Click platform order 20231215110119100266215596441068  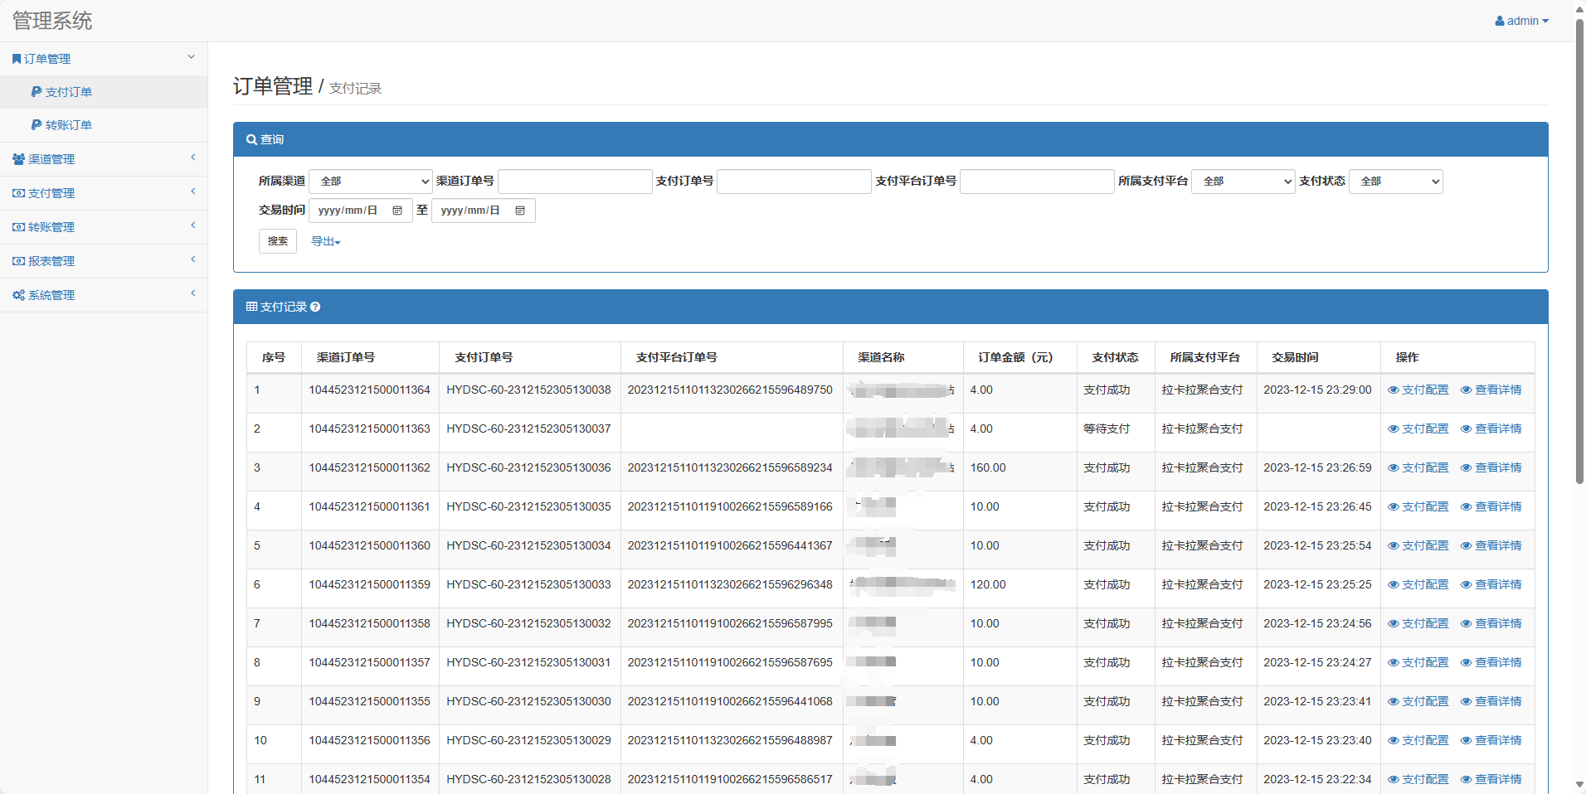[x=730, y=701]
